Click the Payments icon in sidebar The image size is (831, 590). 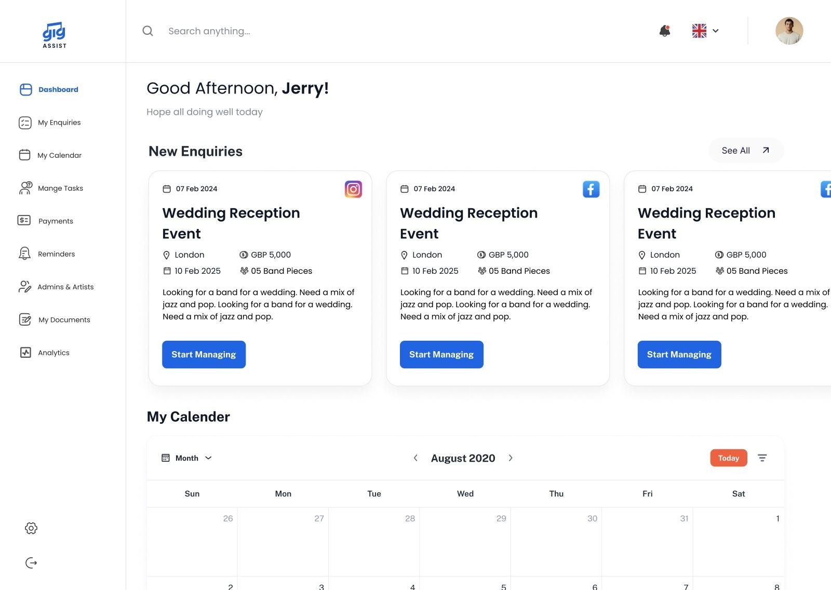pos(24,221)
